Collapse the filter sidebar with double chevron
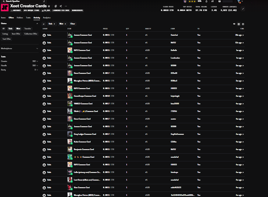Viewport: 268px width, 197px height. point(44,24)
